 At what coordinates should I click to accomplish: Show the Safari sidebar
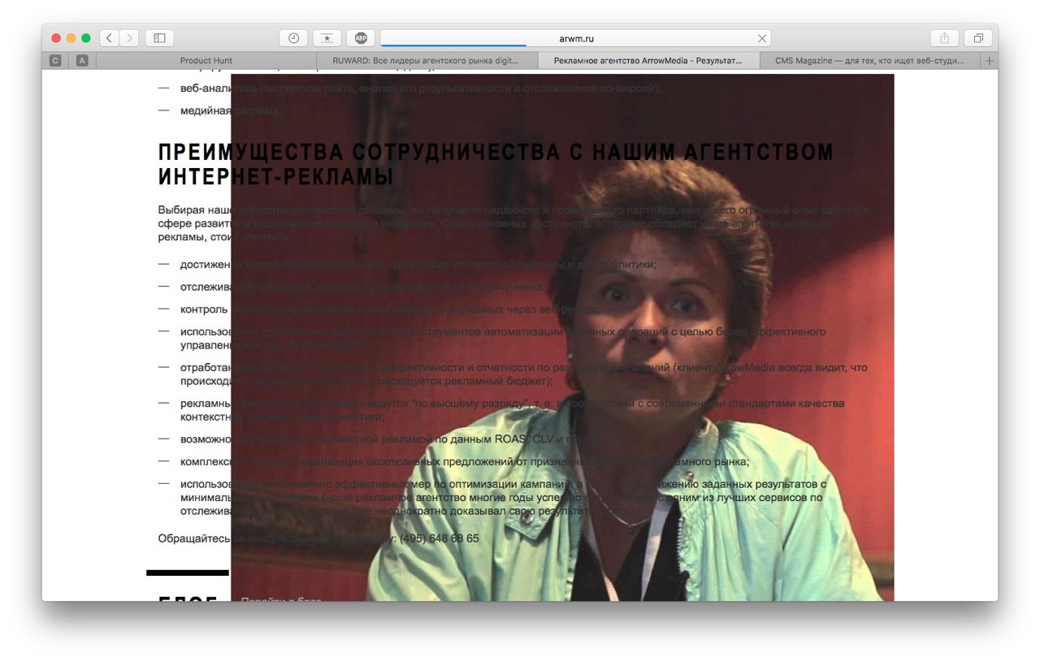pyautogui.click(x=159, y=38)
